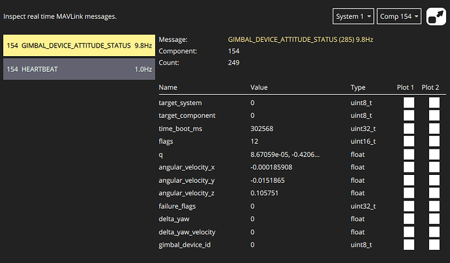This screenshot has height=263, width=450.
Task: Click the uint32_t type of time_boot_ms
Action: click(x=363, y=129)
